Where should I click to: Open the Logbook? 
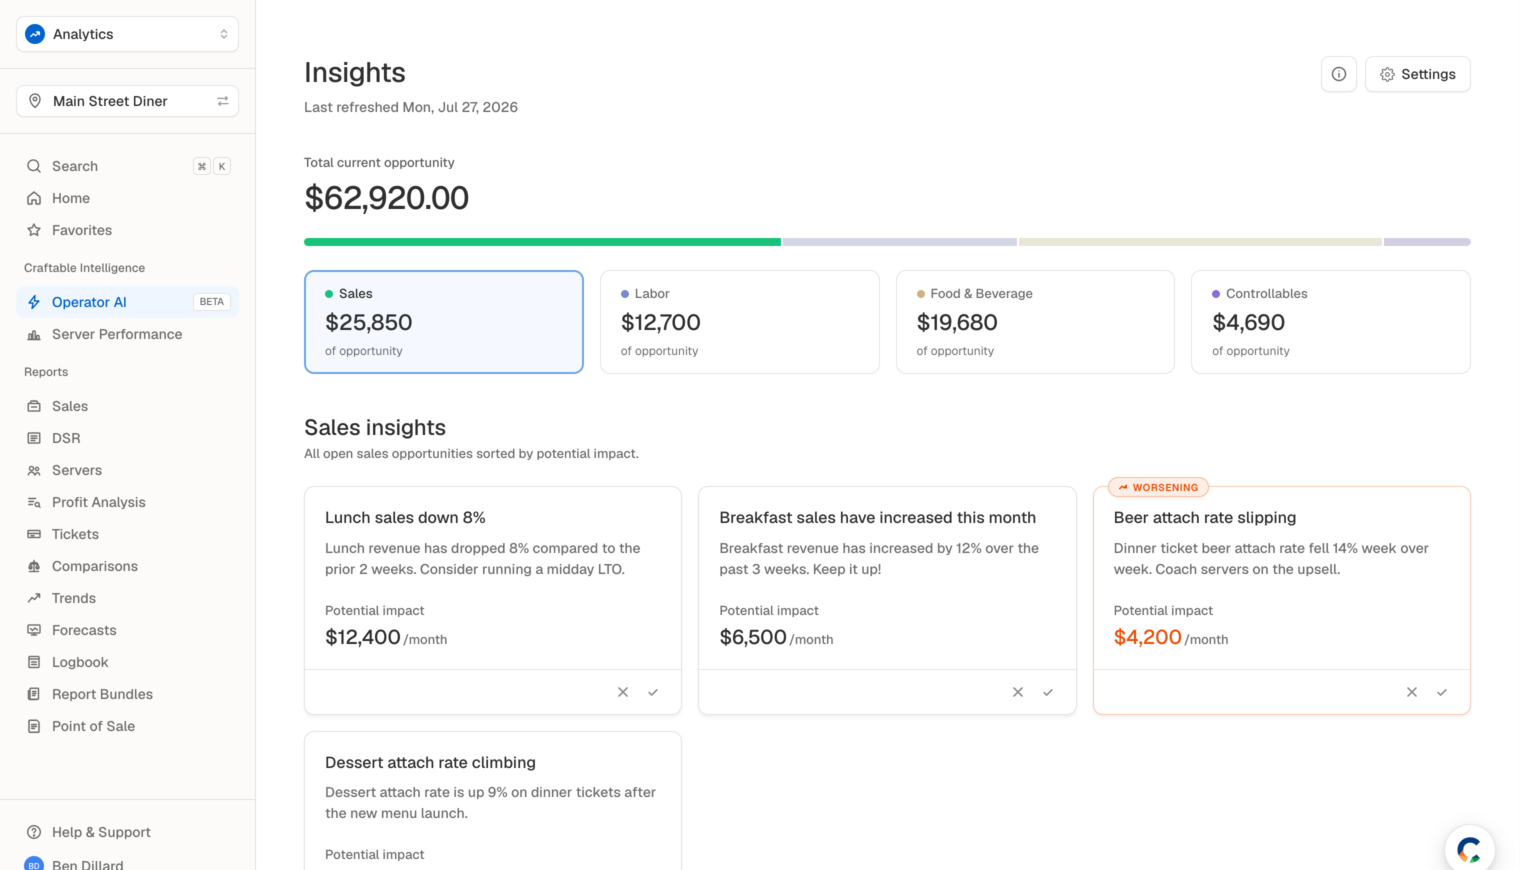click(x=127, y=662)
